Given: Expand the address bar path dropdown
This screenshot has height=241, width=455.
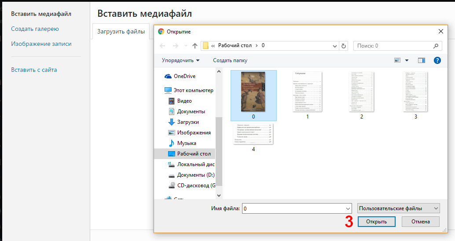Looking at the screenshot, I should [334, 46].
